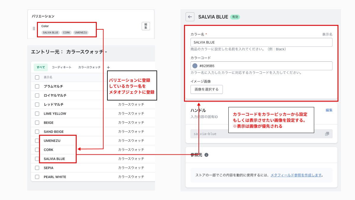Grab the drag handle beside the Color variation
This screenshot has width=355, height=200.
(x=34, y=29)
